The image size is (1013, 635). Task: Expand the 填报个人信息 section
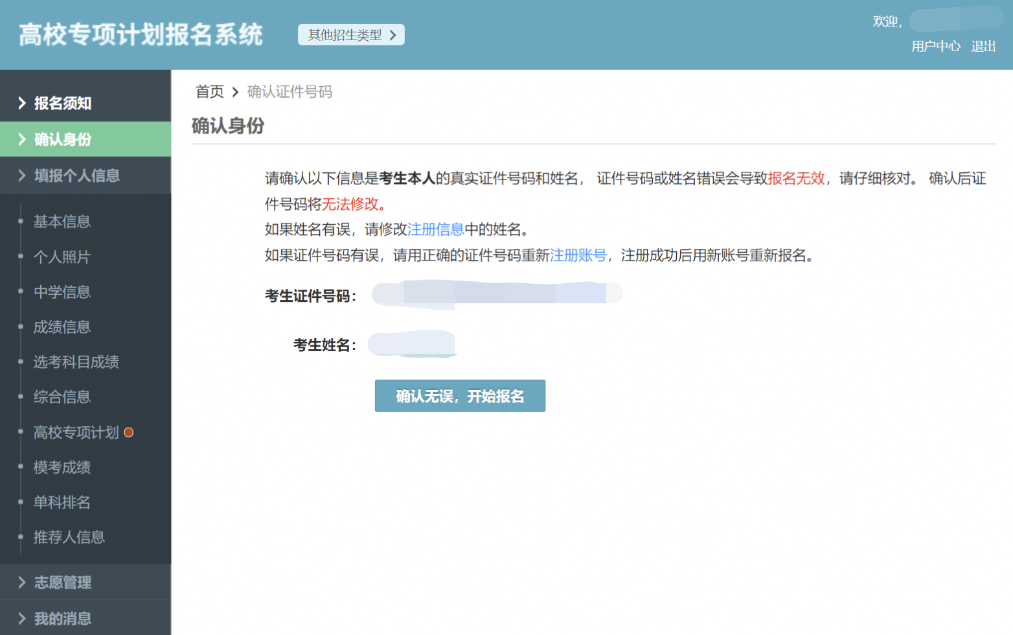click(x=76, y=176)
